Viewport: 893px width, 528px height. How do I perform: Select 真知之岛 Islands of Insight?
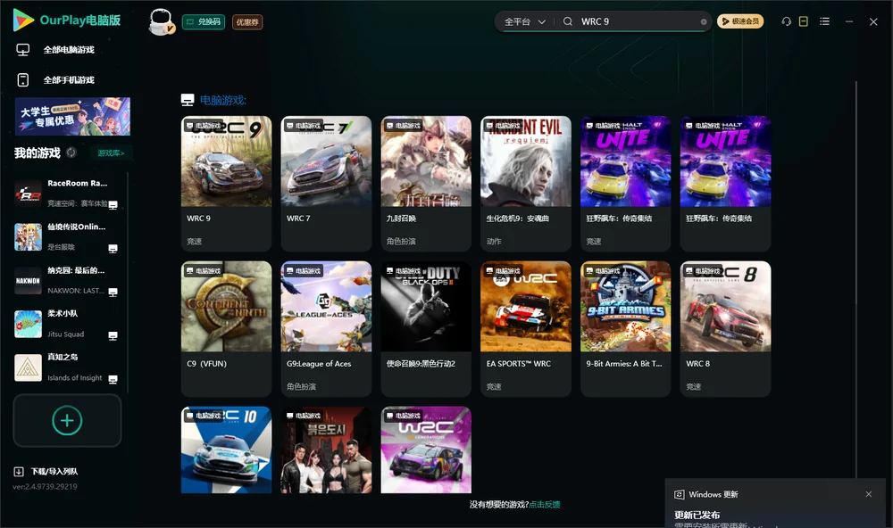coord(67,367)
